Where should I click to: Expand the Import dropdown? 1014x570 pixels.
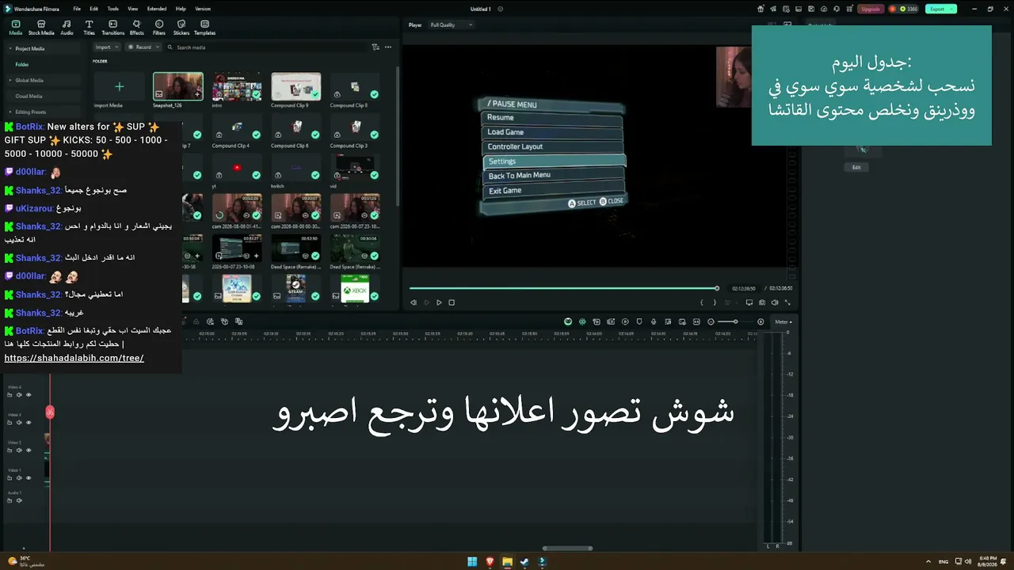point(106,47)
